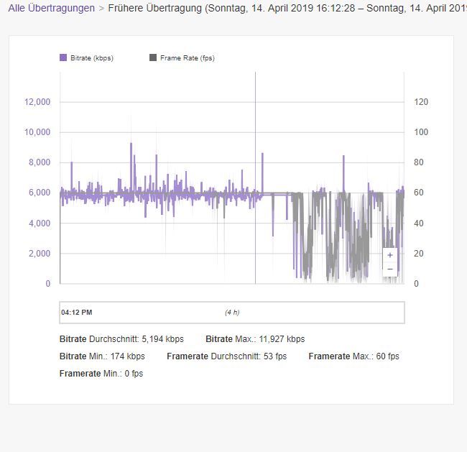
Task: Click the 2,000 bitrate axis label
Action: [40, 254]
